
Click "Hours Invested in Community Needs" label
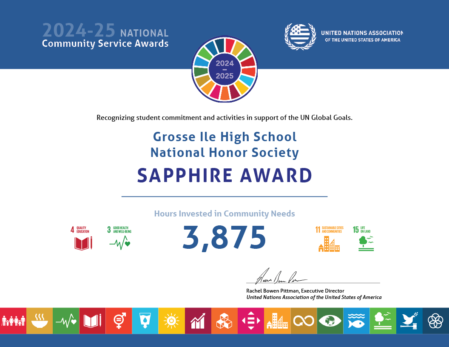click(224, 213)
